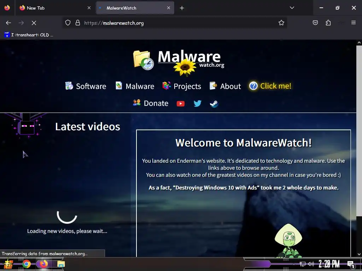Click the blue question mark icon
The height and width of the screenshot is (271, 362).
[x=253, y=86]
